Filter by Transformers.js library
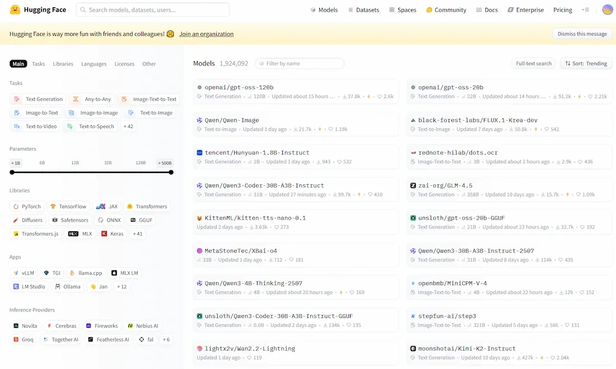 point(36,233)
